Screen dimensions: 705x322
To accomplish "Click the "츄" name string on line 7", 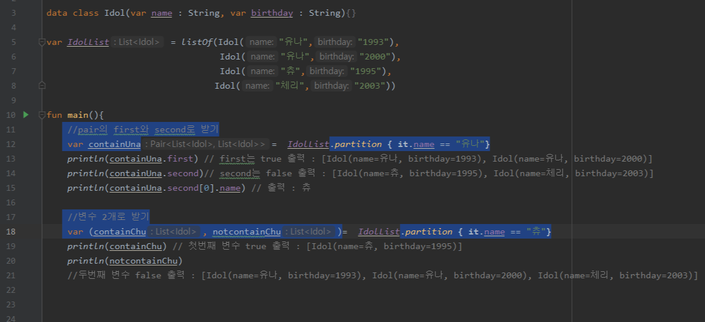I will coord(292,71).
